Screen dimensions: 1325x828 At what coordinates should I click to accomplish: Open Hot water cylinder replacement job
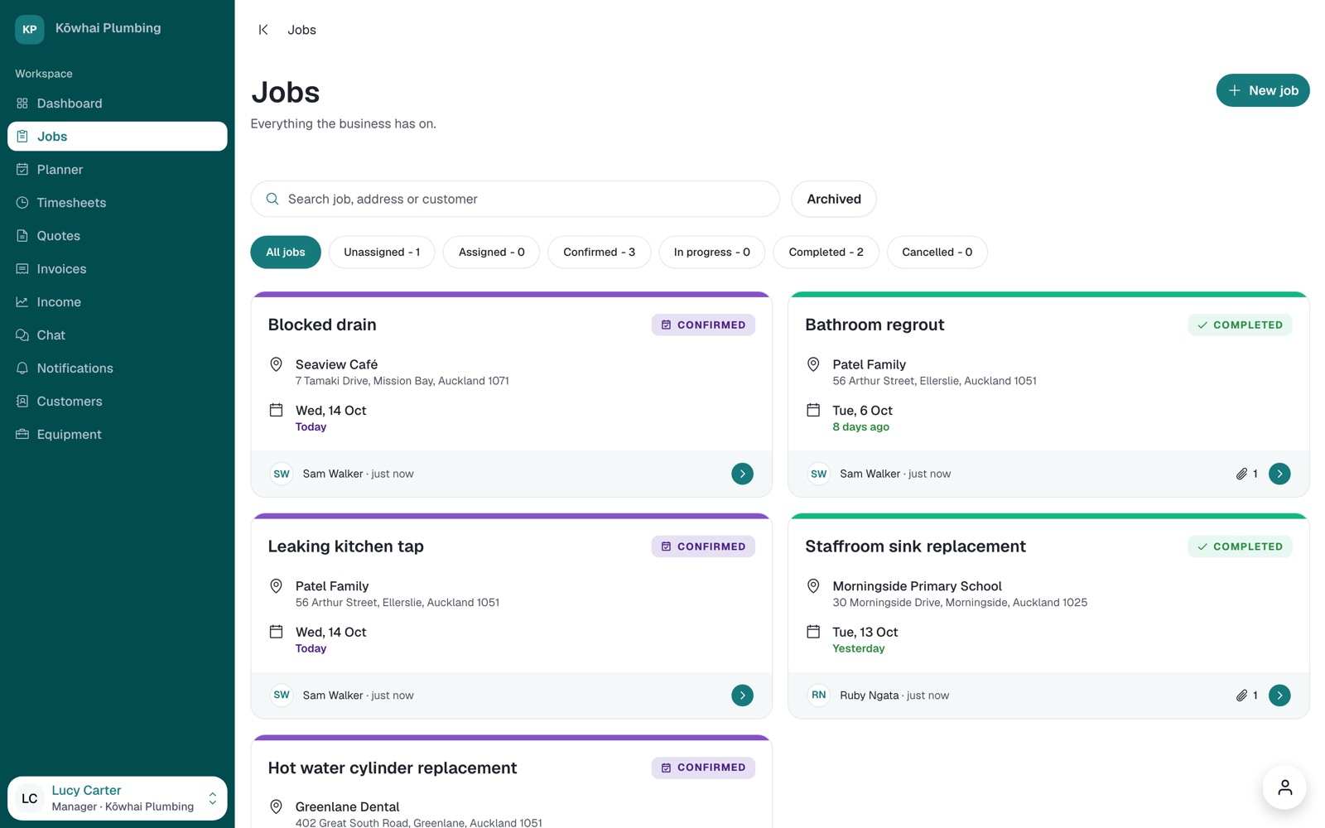click(x=393, y=768)
